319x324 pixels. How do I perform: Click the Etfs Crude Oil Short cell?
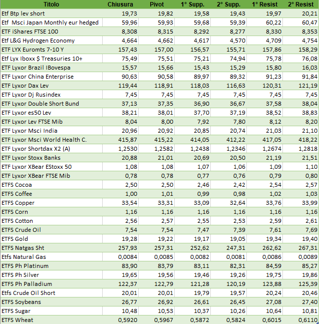coord(51,293)
